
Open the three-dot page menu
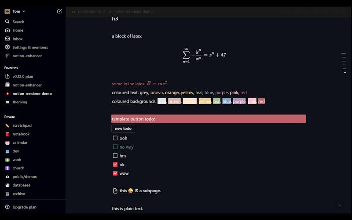(x=344, y=11)
